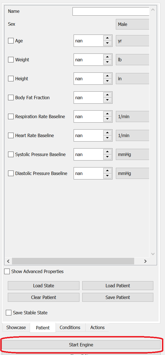The height and width of the screenshot is (355, 165).
Task: Open the Sex dropdown showing Male
Action: pos(132,24)
